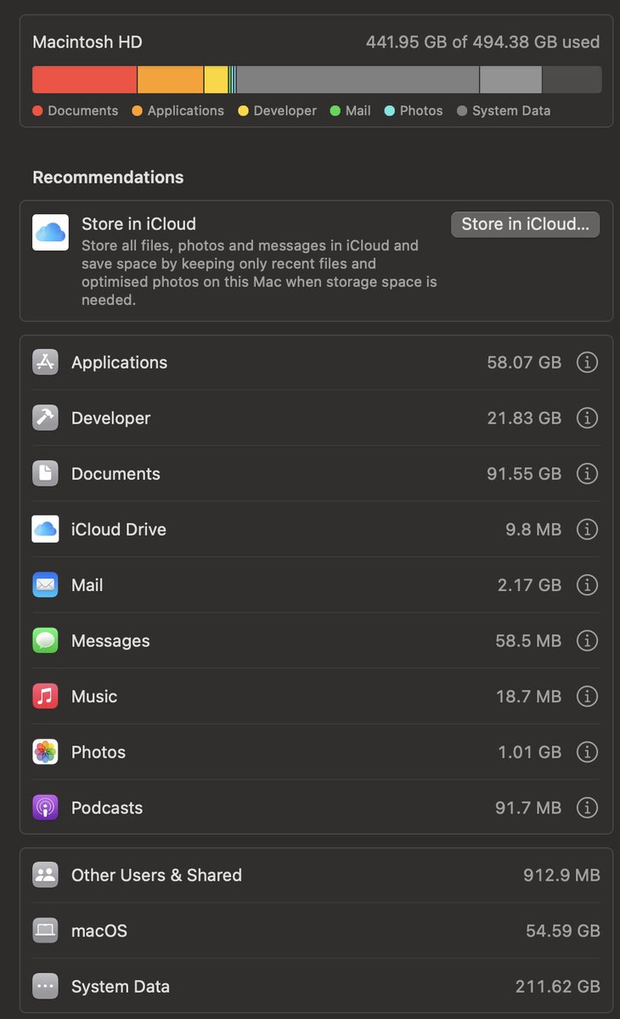Click the 91.7 MB Podcasts size

point(528,808)
